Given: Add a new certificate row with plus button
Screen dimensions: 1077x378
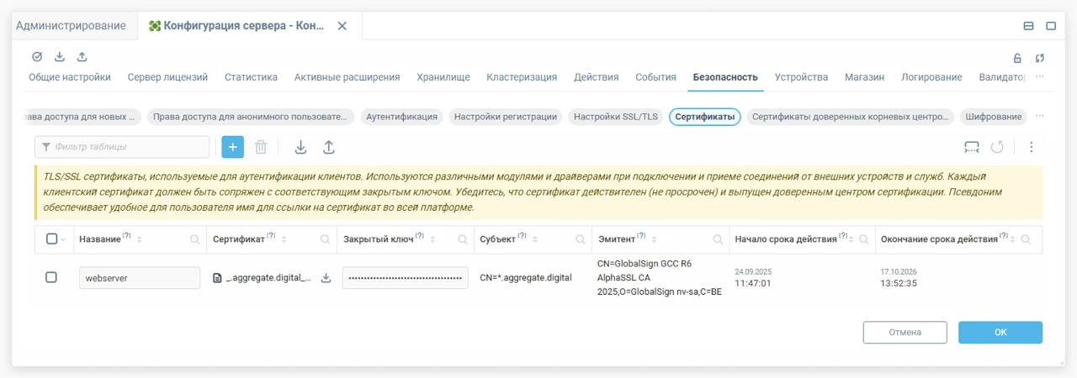Looking at the screenshot, I should [x=233, y=147].
